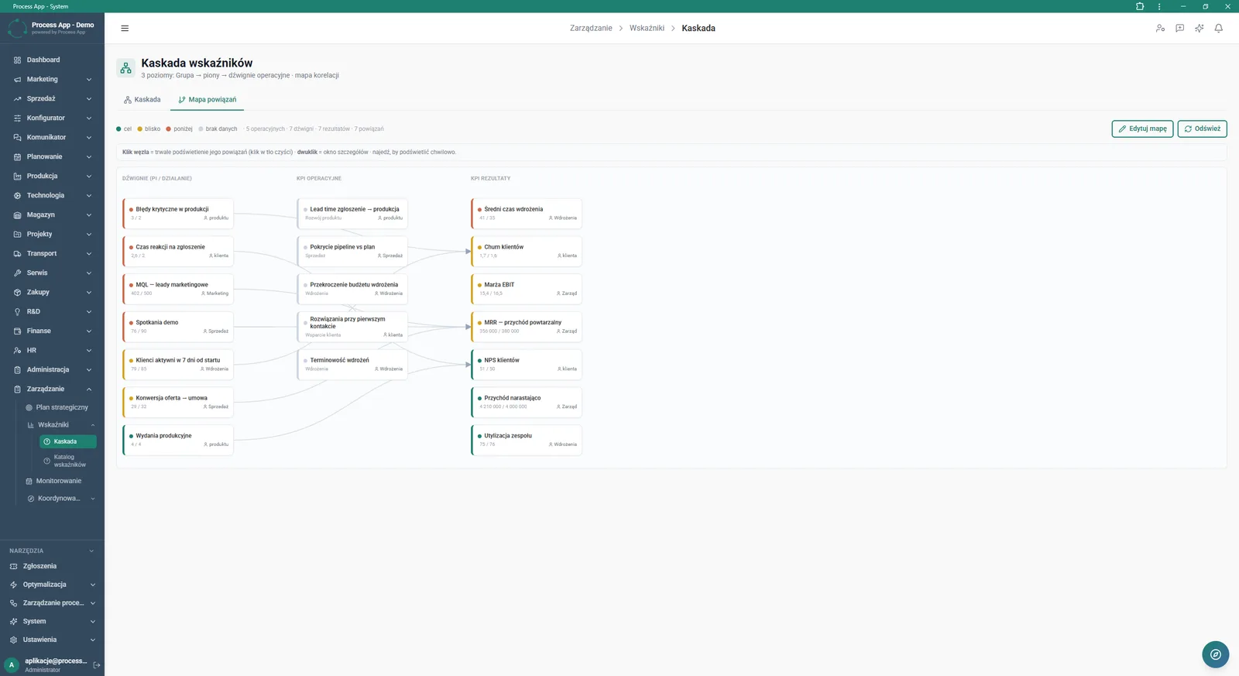1239x676 pixels.
Task: Click the extension puzzle icon in title bar
Action: [x=1140, y=6]
